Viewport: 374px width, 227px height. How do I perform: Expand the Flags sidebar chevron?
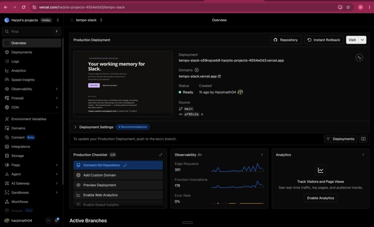click(57, 165)
